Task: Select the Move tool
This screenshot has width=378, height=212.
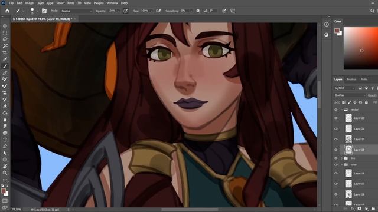Action: point(5,26)
